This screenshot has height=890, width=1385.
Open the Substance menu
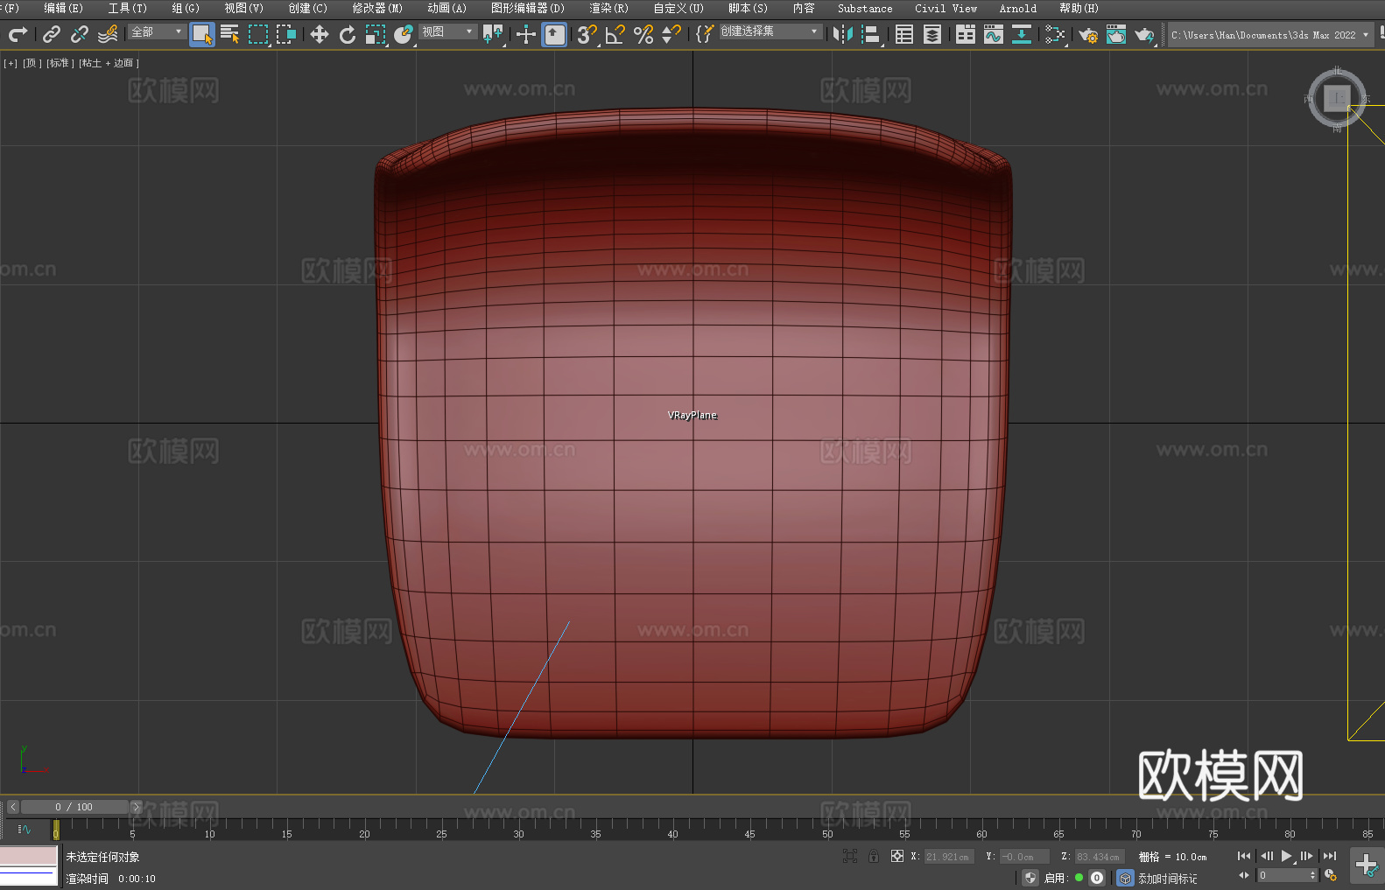tap(865, 8)
